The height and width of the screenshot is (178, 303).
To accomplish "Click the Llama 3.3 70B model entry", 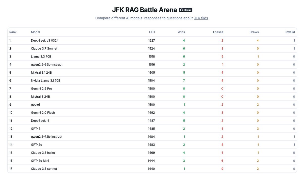I will (x=41, y=56).
